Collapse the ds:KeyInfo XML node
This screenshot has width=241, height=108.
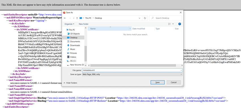tap(10, 23)
